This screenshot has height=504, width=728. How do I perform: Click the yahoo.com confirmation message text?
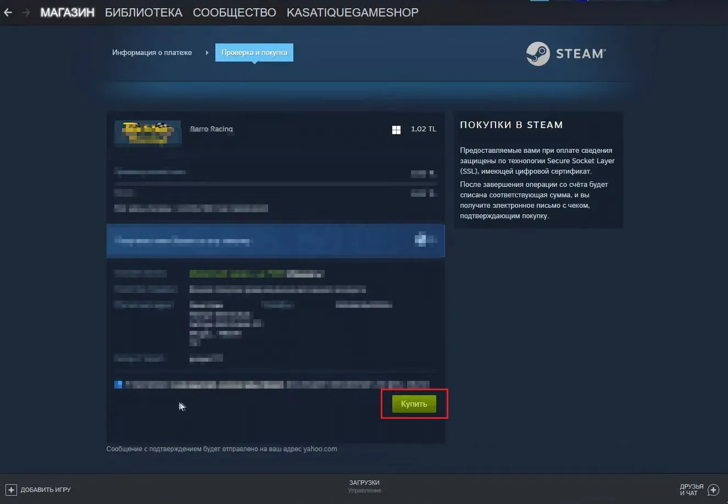[x=222, y=449]
